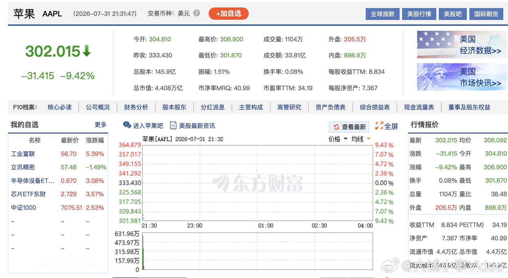Select 公司概况 tab
Screen dimensions: 508x278
pyautogui.click(x=98, y=107)
